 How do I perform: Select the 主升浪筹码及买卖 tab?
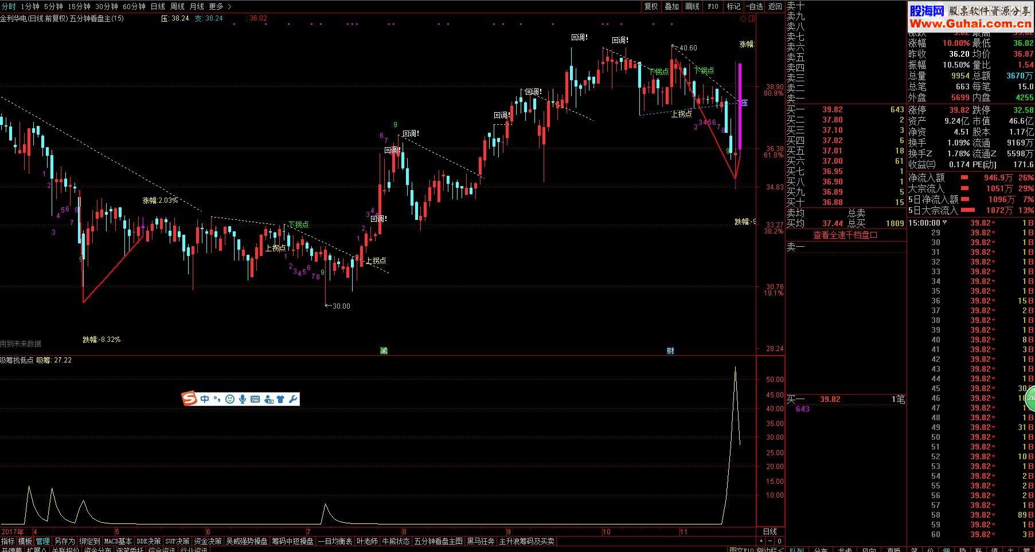[527, 541]
